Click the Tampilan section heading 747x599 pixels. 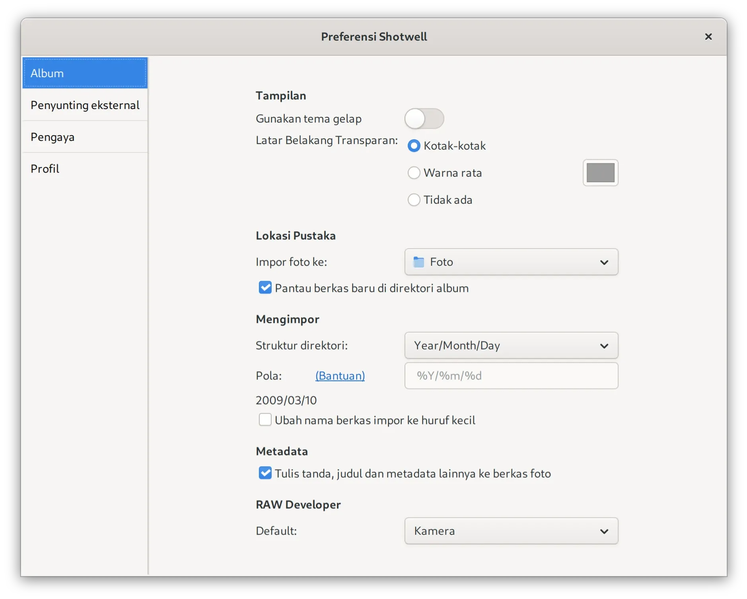[x=281, y=95]
